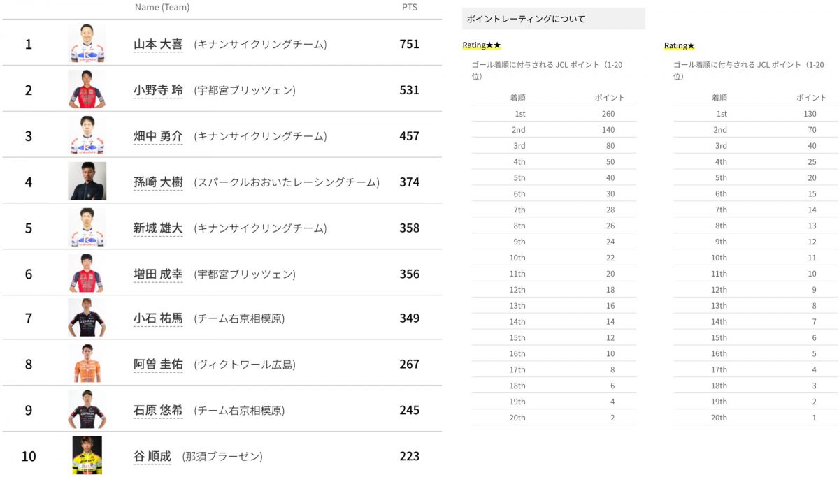The image size is (839, 477).
Task: Click rider photo of 石原 悠希
Action: pos(87,410)
